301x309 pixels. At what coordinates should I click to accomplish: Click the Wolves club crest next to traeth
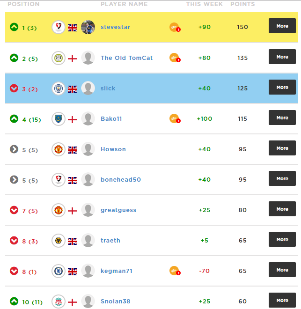click(x=59, y=241)
